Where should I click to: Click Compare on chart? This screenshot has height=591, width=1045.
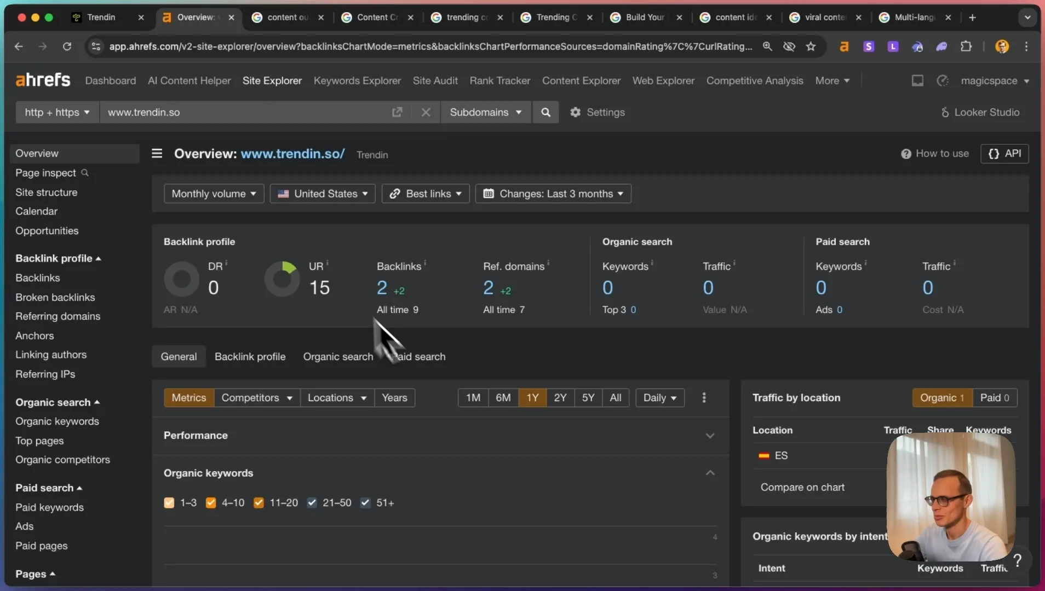click(x=802, y=487)
